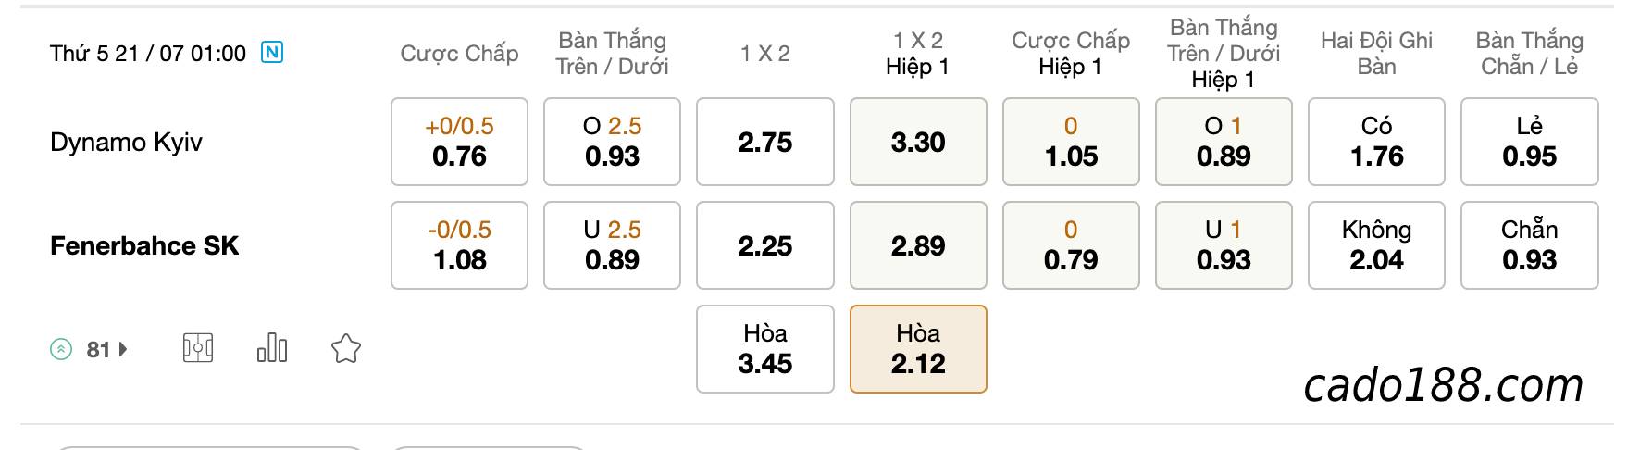
Task: Choose even goals Chẵn at 0.93
Action: click(x=1530, y=245)
